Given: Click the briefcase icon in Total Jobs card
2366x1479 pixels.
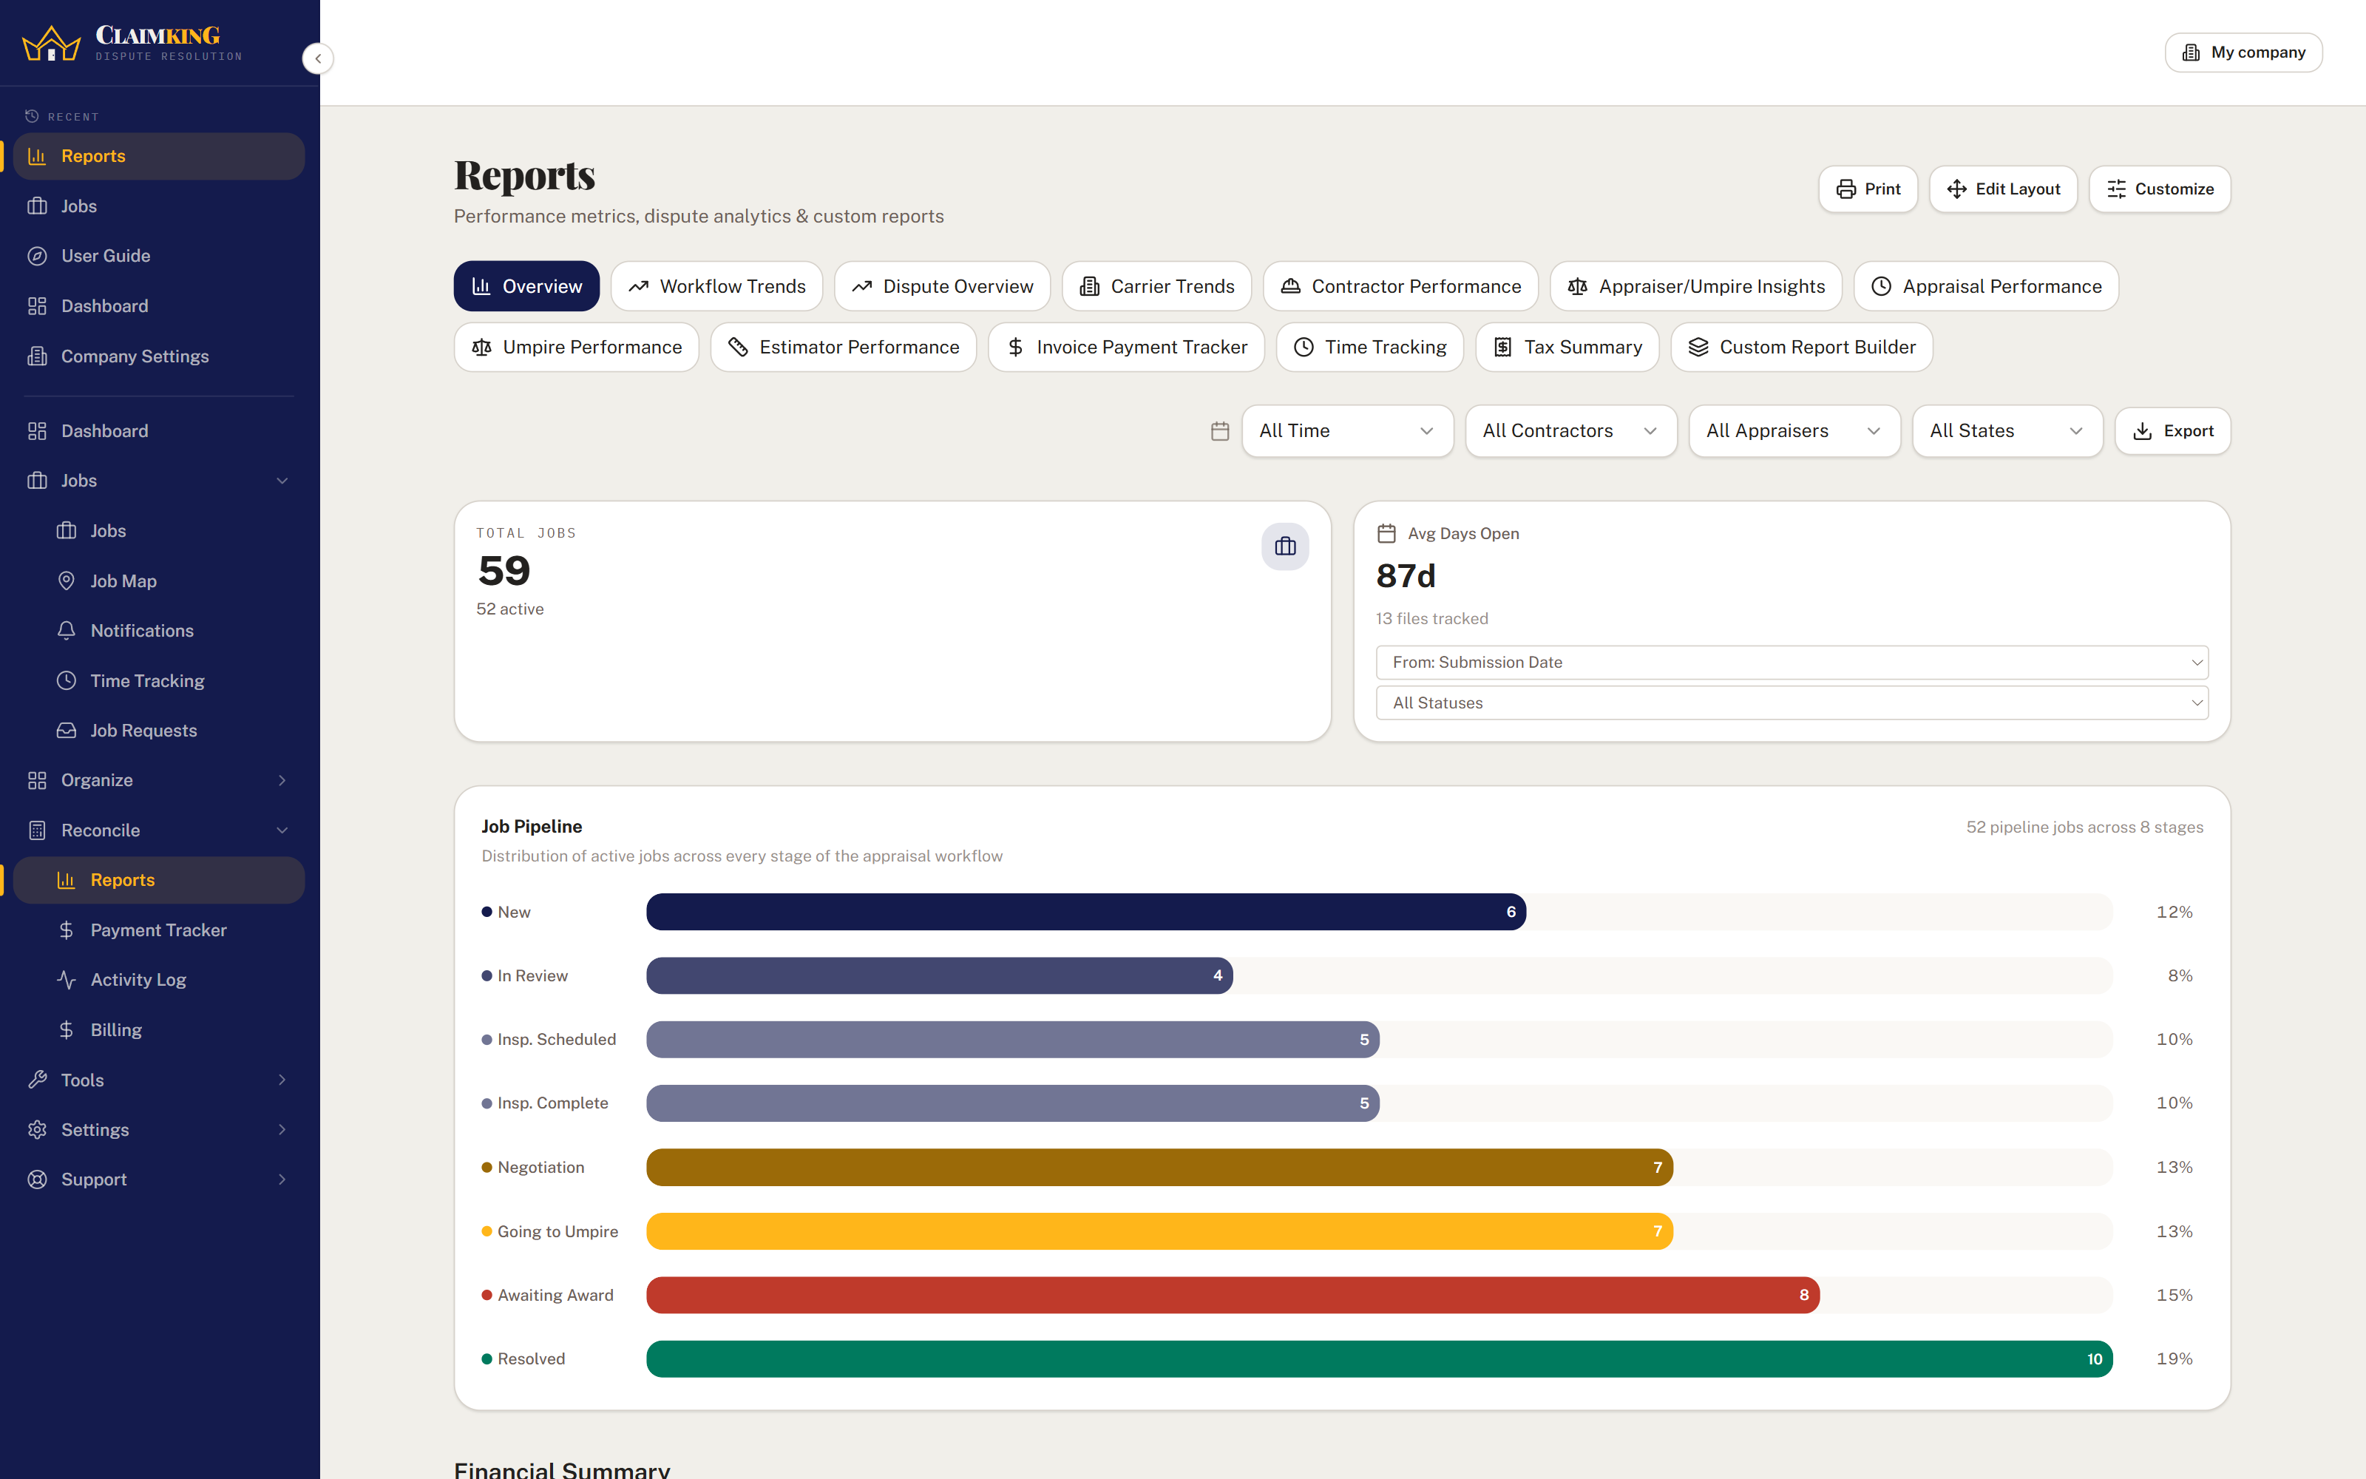Looking at the screenshot, I should click(x=1285, y=546).
